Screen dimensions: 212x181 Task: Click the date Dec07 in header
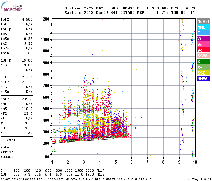pos(102,13)
